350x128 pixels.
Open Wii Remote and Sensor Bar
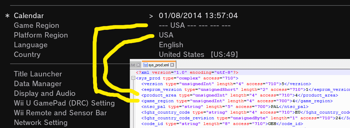(x=60, y=113)
